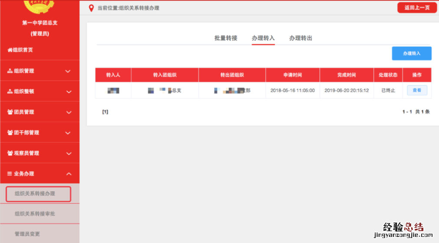Viewport: 439px width, 243px height.
Task: Expand the 观察员管理 chevron
Action: point(68,153)
